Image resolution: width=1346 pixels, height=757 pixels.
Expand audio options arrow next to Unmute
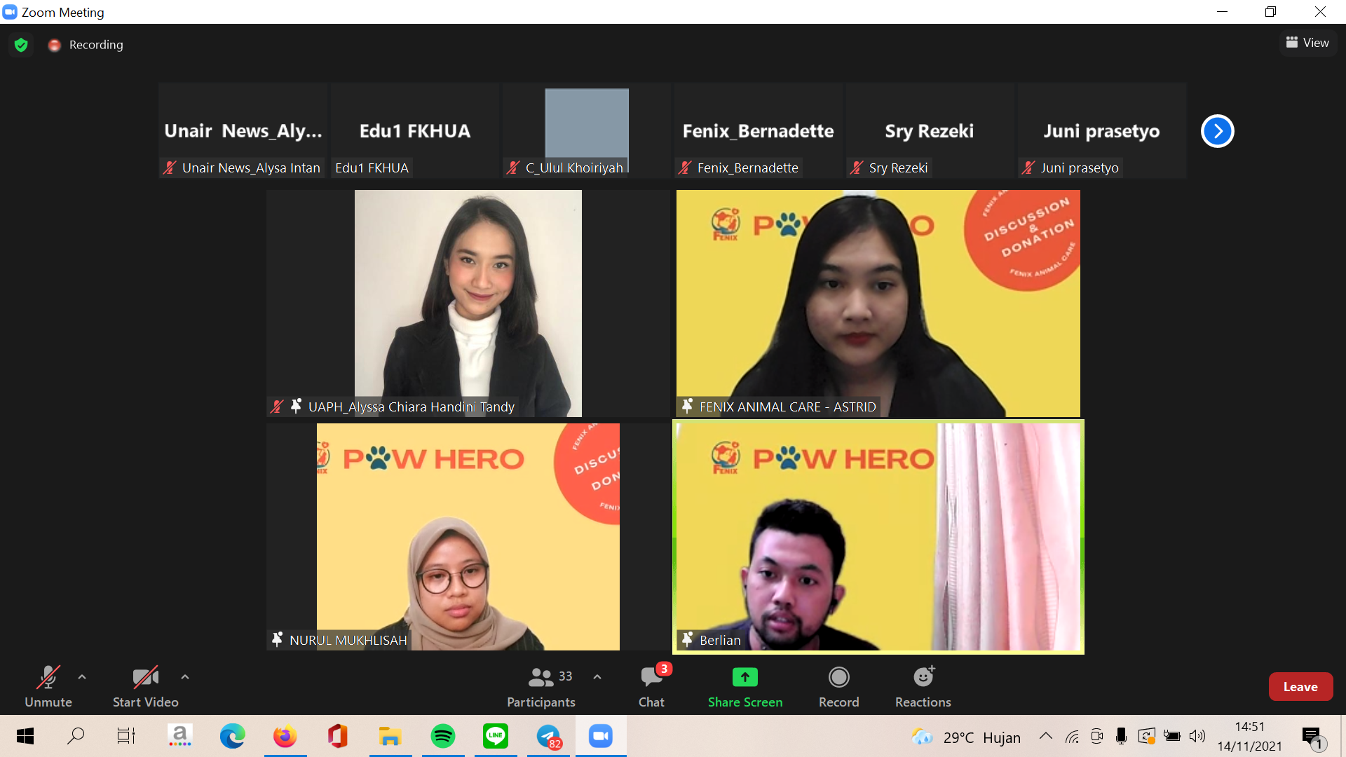(82, 677)
